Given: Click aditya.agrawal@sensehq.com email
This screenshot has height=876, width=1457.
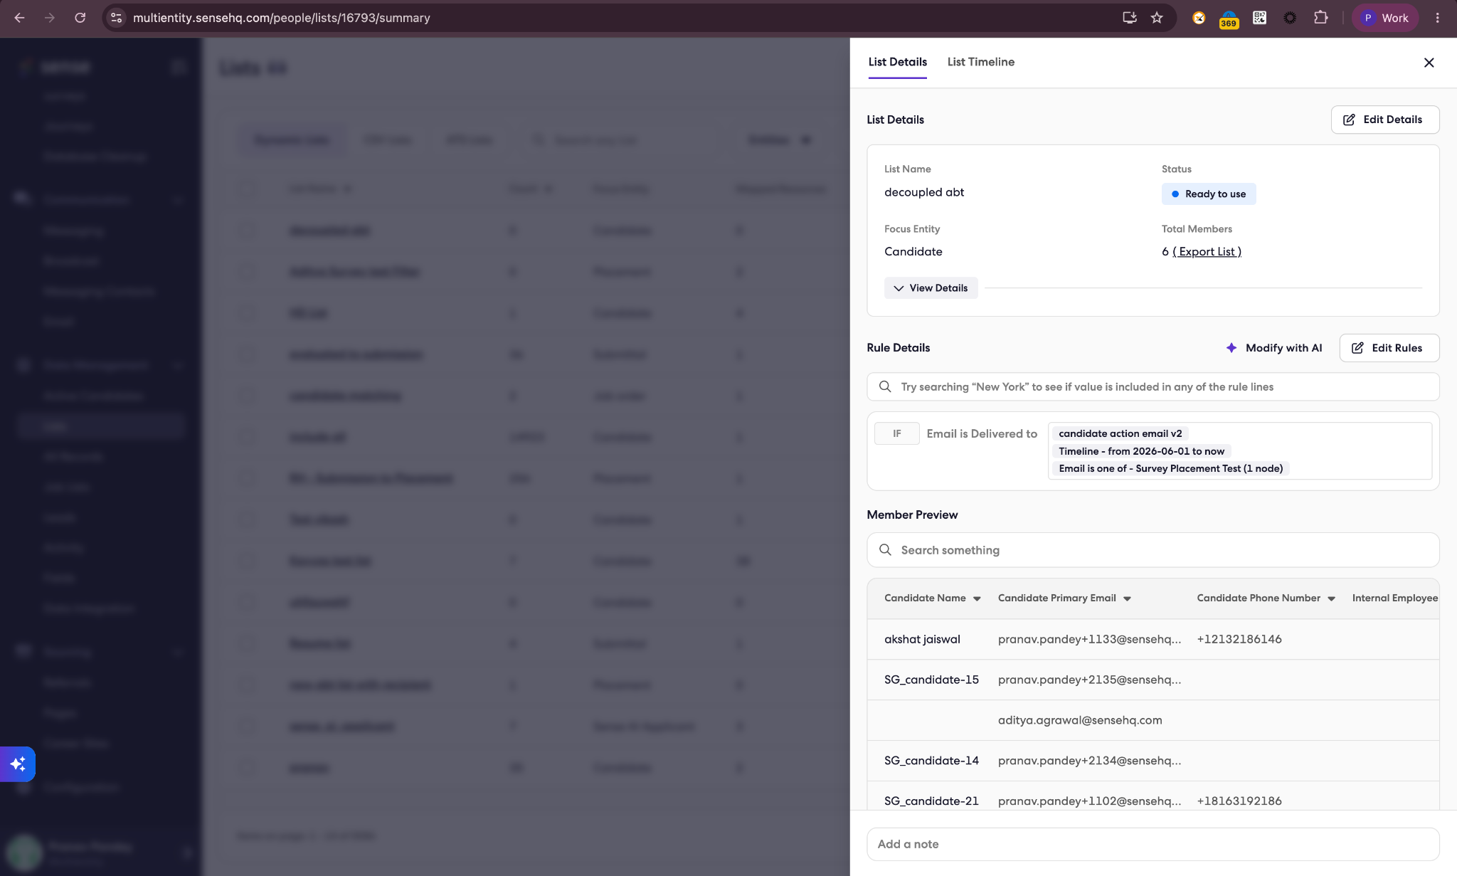Looking at the screenshot, I should [x=1079, y=720].
